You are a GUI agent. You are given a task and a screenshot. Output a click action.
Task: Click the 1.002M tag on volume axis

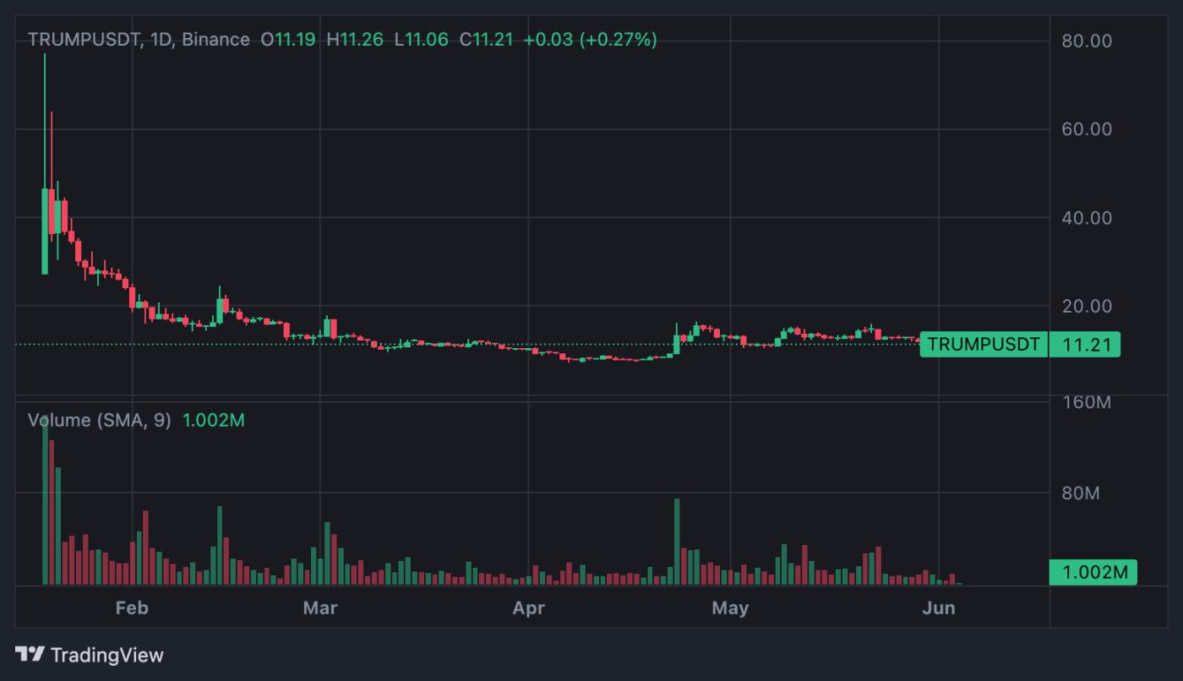[x=1093, y=572]
